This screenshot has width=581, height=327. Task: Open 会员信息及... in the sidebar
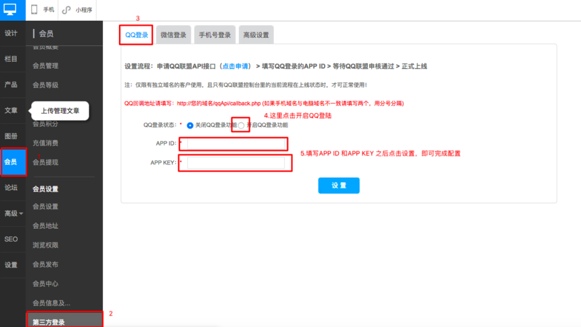pos(51,303)
